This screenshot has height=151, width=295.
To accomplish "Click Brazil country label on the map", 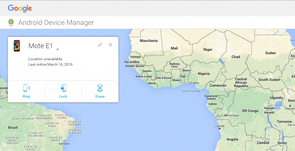I will (13, 128).
